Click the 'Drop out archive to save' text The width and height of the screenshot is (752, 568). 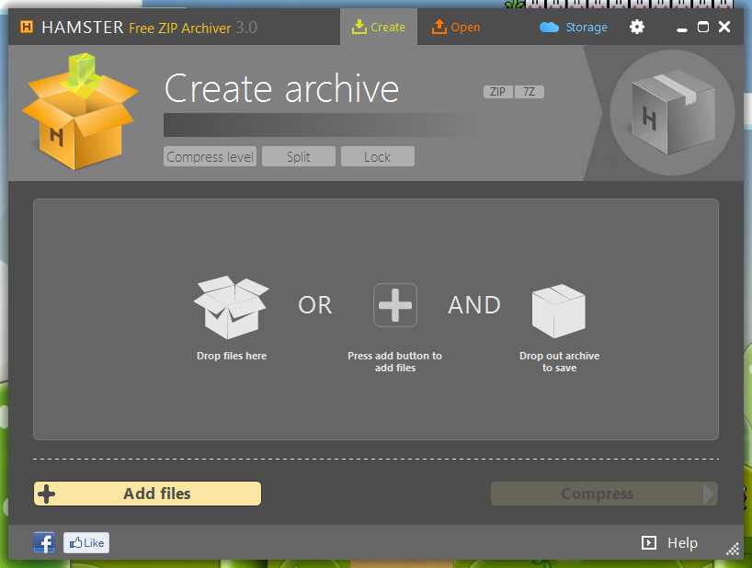[559, 362]
